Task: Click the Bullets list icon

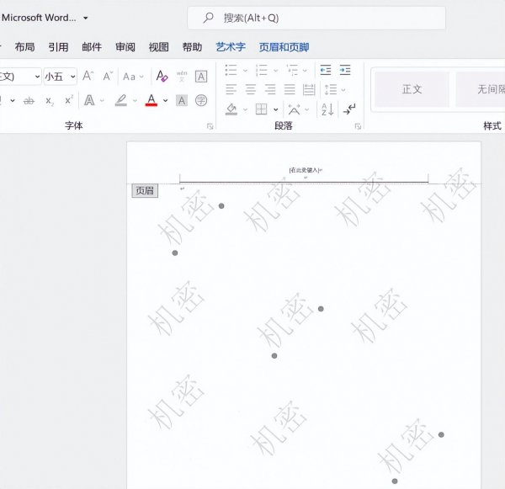Action: click(231, 70)
